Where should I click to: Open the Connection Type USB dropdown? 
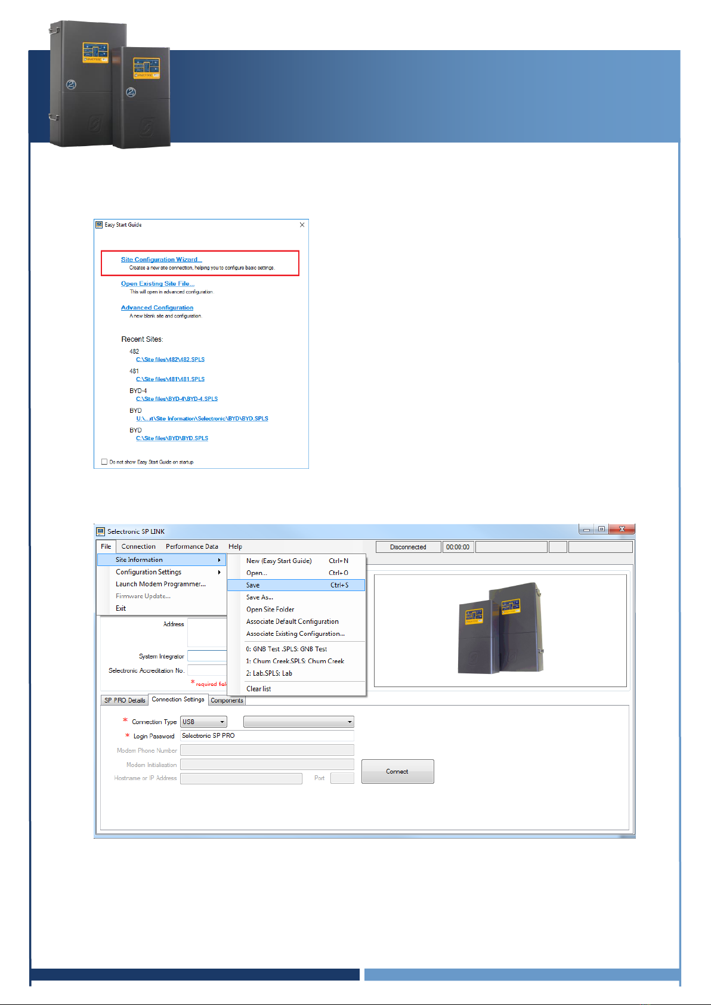(203, 722)
